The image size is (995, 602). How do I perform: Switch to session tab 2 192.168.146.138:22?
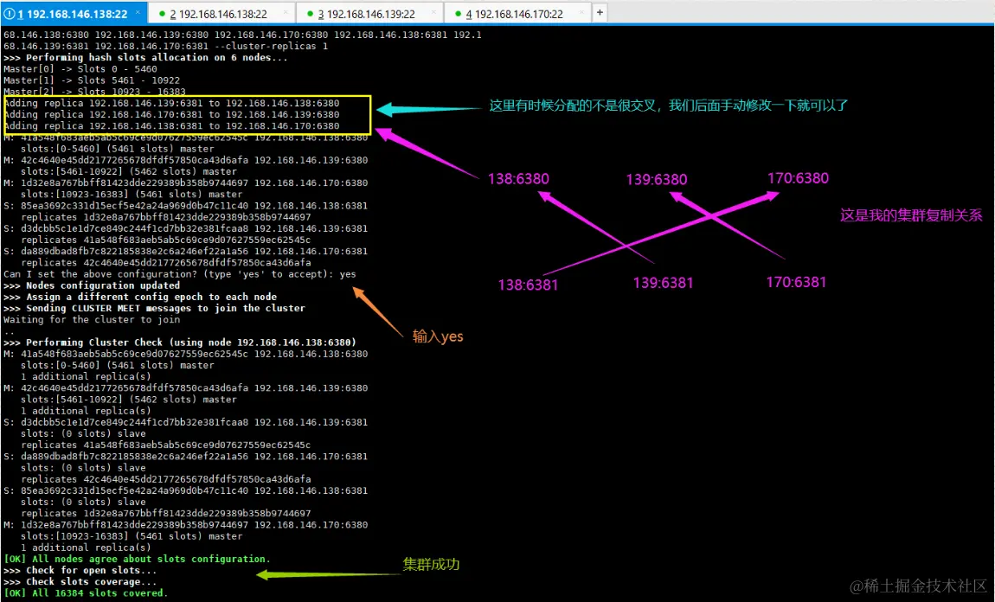point(221,13)
